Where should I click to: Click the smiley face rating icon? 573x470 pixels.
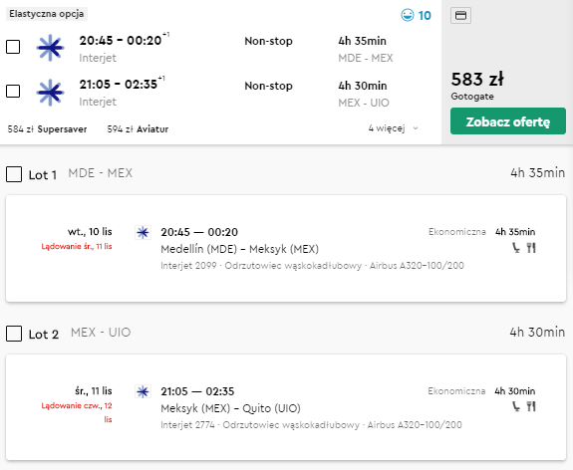(408, 15)
